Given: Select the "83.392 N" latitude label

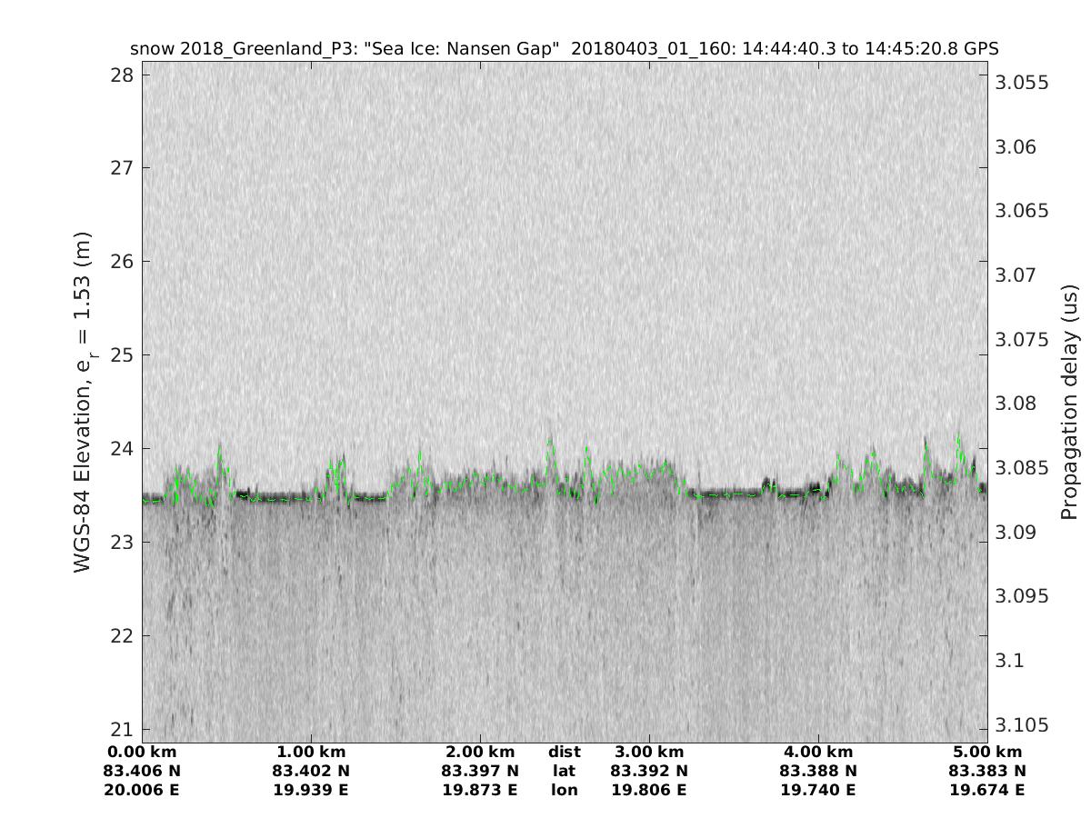Looking at the screenshot, I should click(x=649, y=771).
